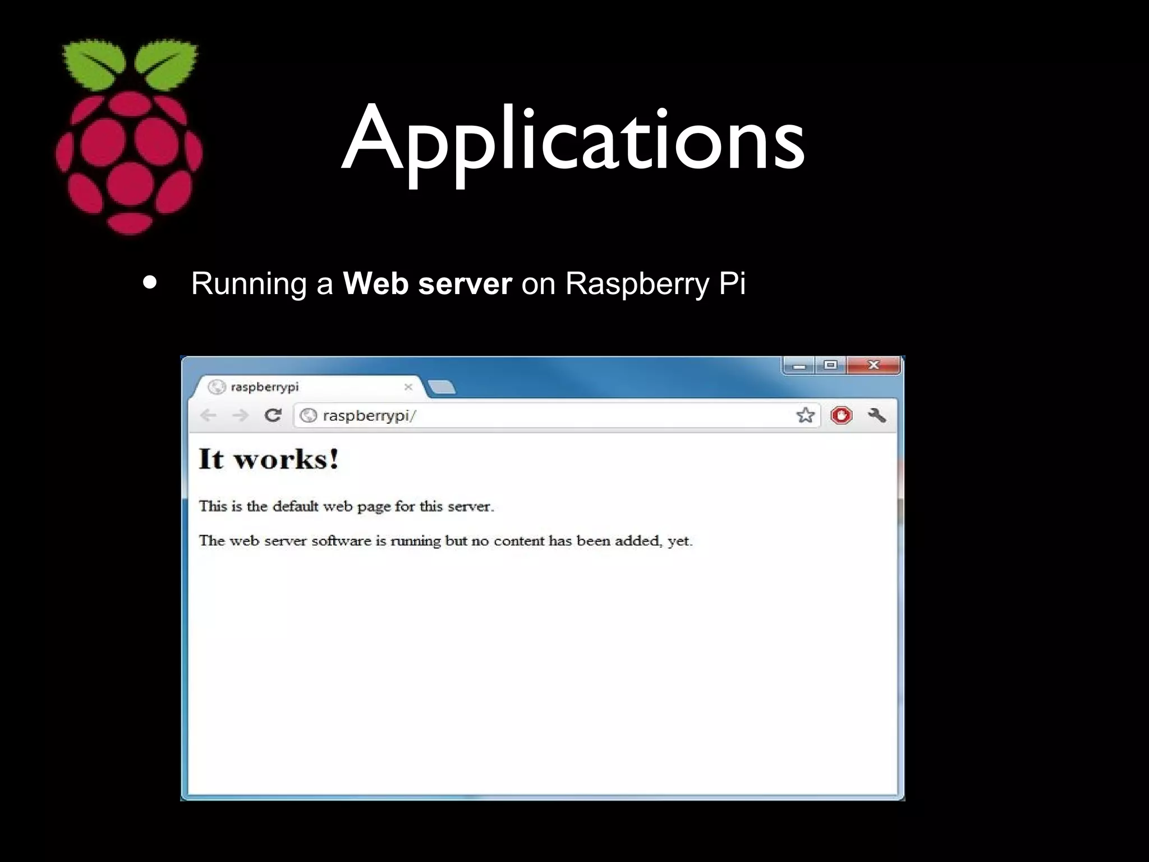
Task: Click the browser back arrow
Action: pos(208,415)
